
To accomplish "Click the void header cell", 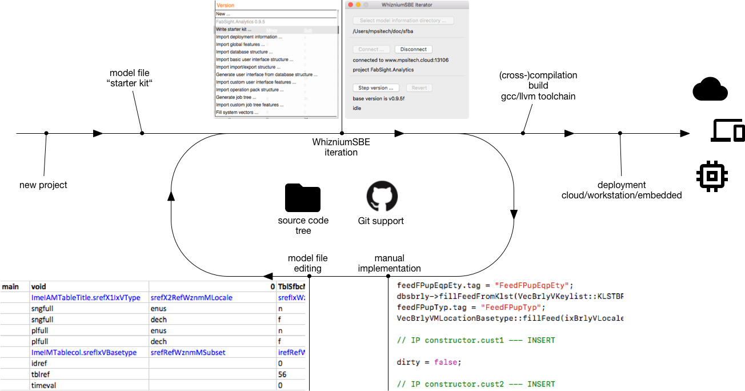I will pos(89,286).
